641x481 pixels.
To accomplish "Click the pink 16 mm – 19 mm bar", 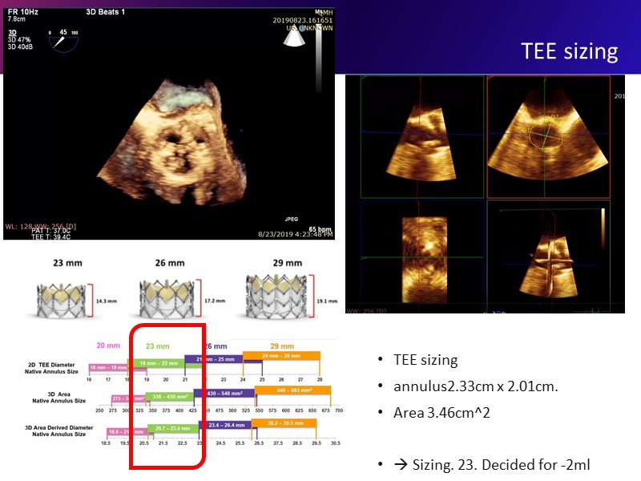I will point(107,366).
